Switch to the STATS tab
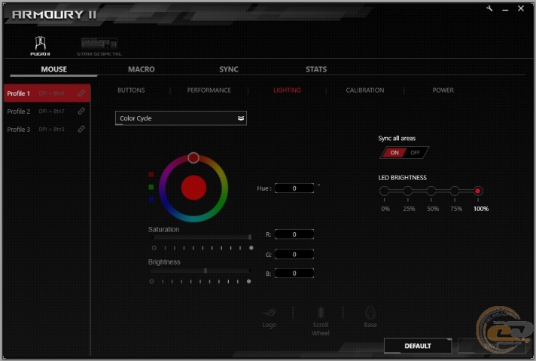The height and width of the screenshot is (361, 536). (316, 69)
